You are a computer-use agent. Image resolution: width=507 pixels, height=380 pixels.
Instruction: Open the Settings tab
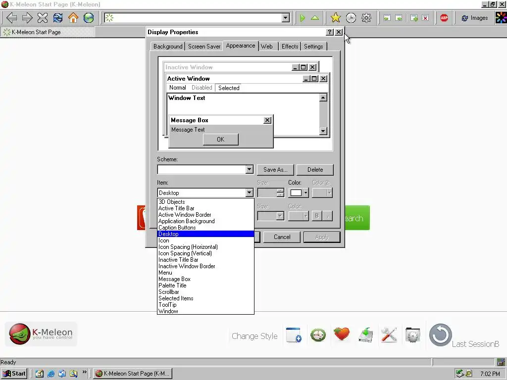tap(313, 47)
